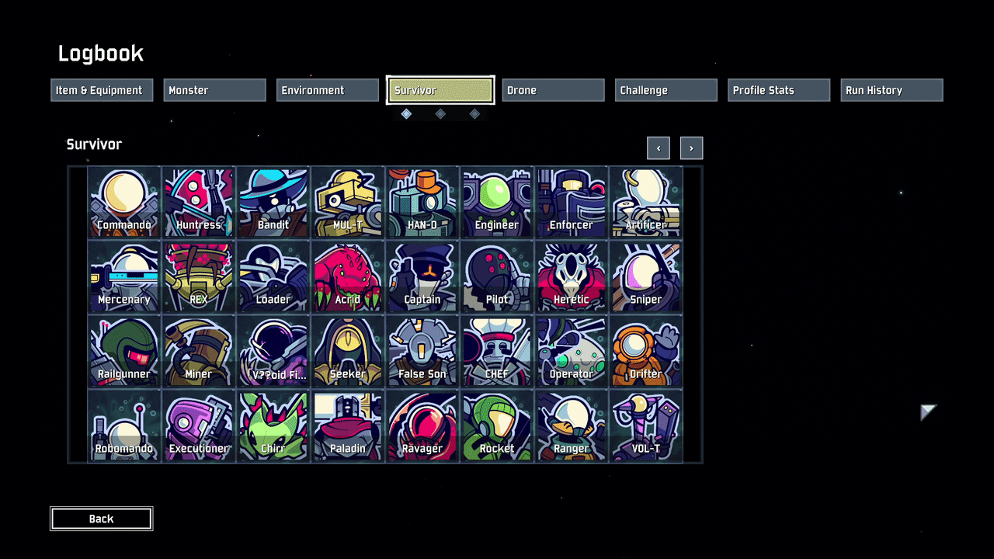Image resolution: width=994 pixels, height=559 pixels.
Task: Switch to the Item & Equipment tab
Action: coord(102,90)
